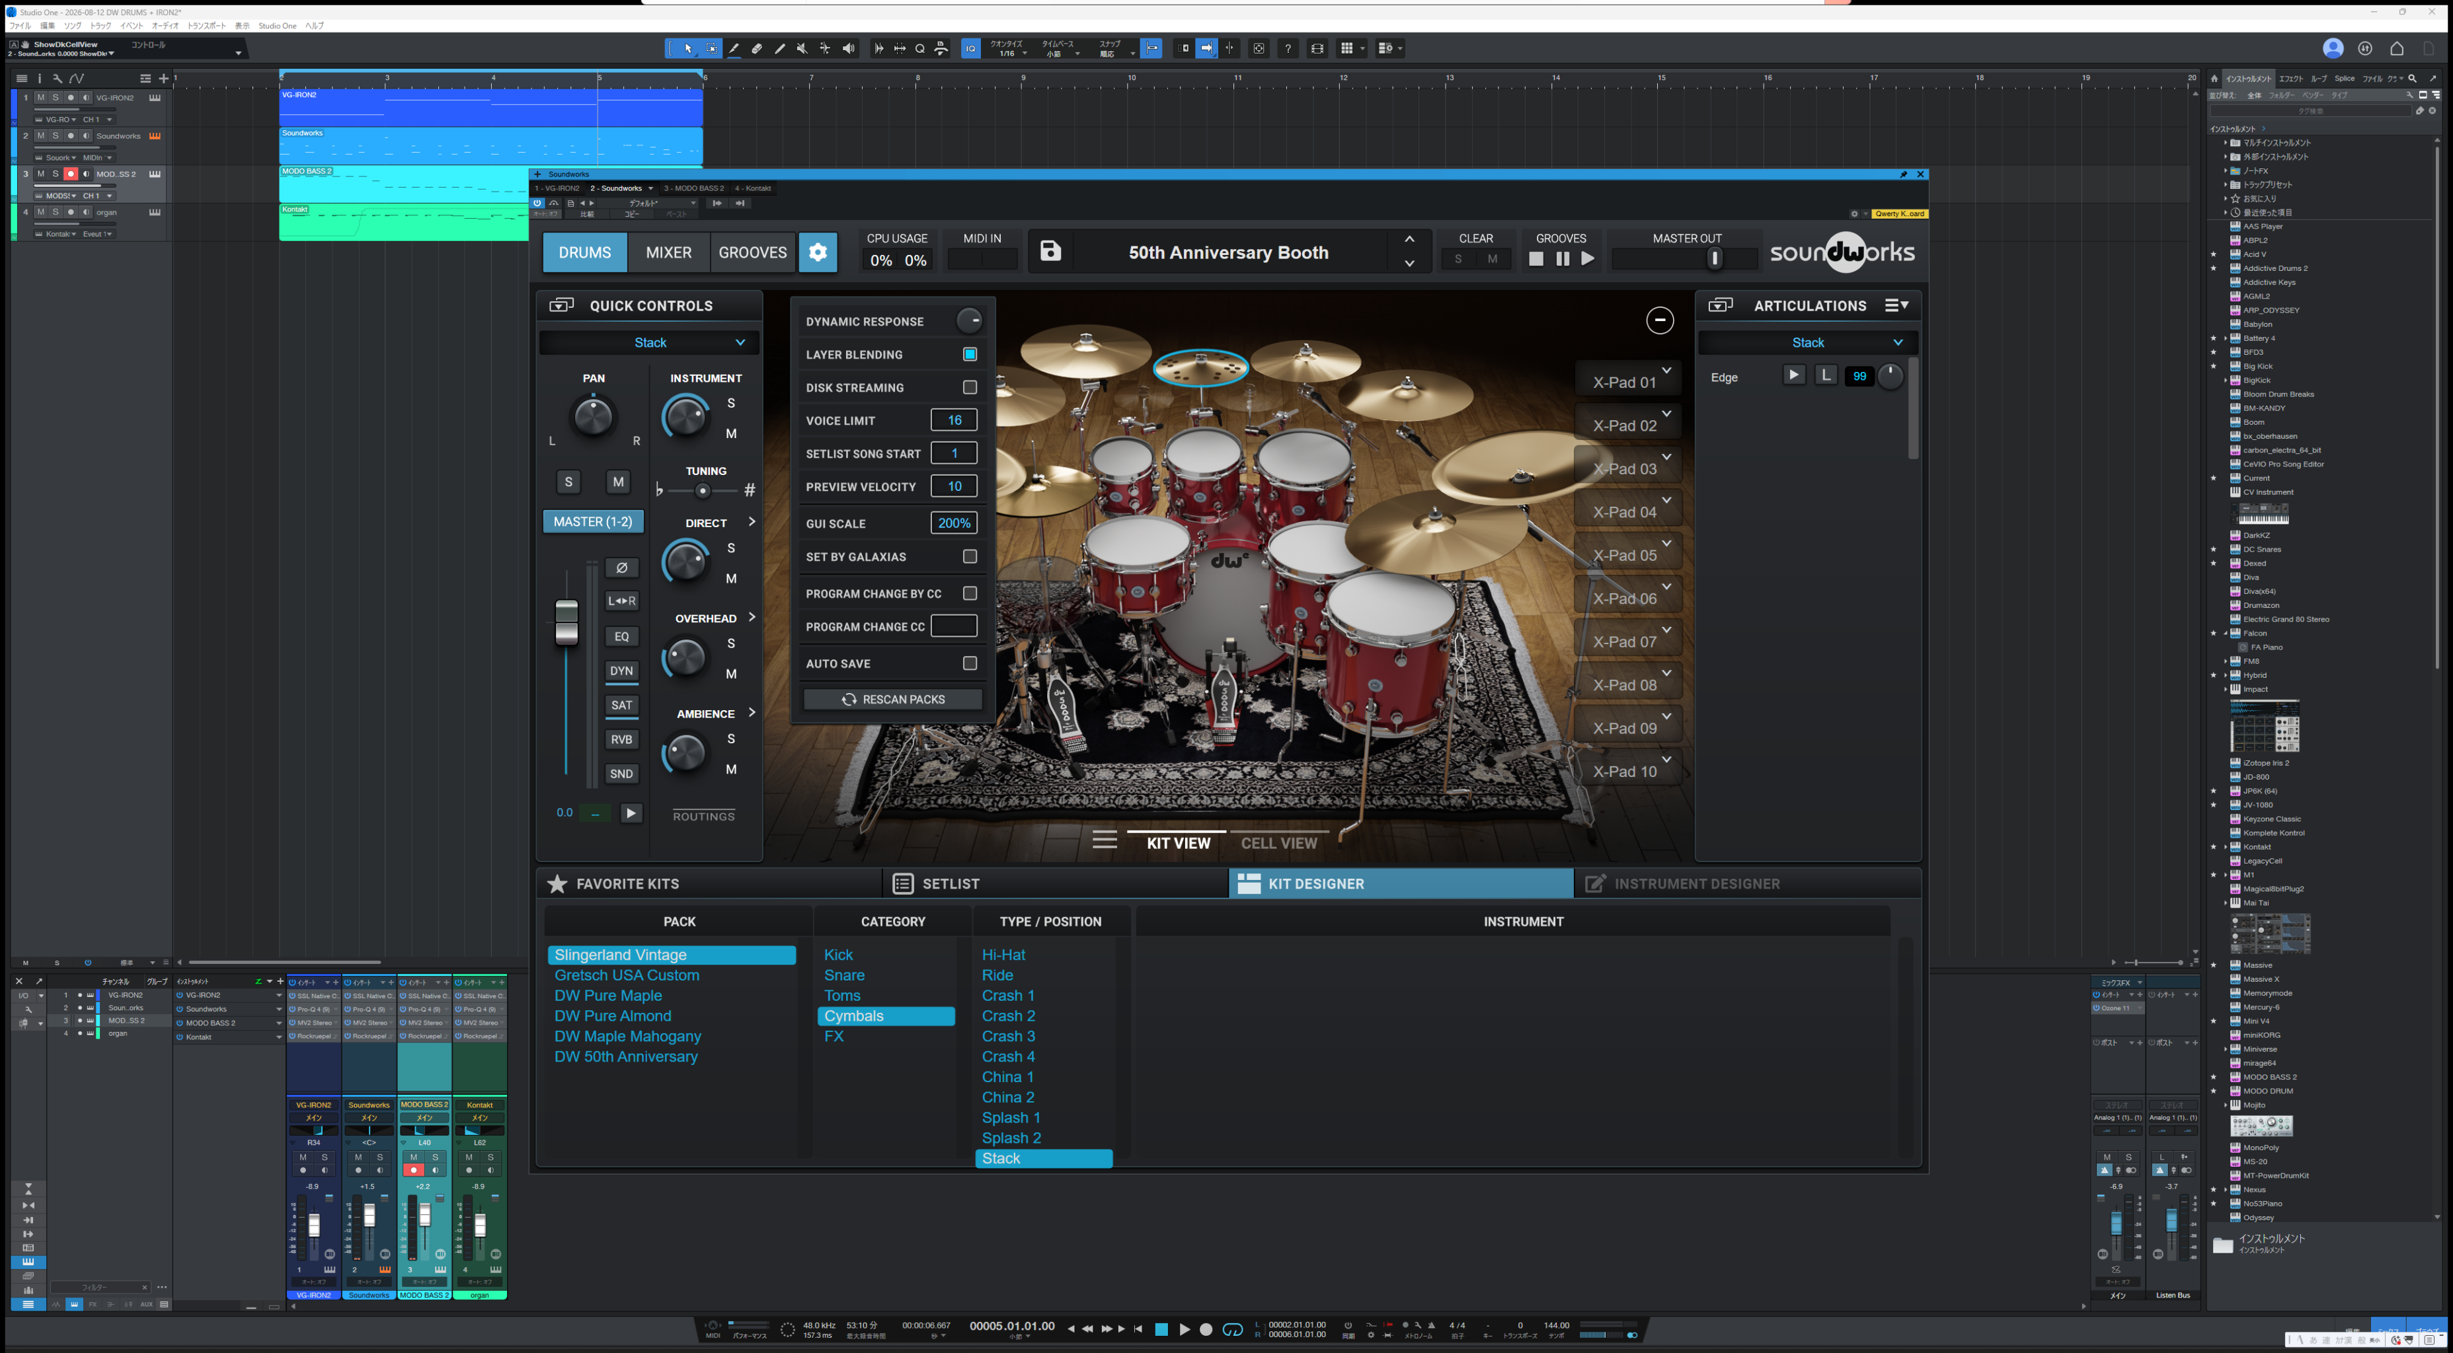Expand the Ambience routing arrow
This screenshot has width=2453, height=1353.
tap(752, 712)
